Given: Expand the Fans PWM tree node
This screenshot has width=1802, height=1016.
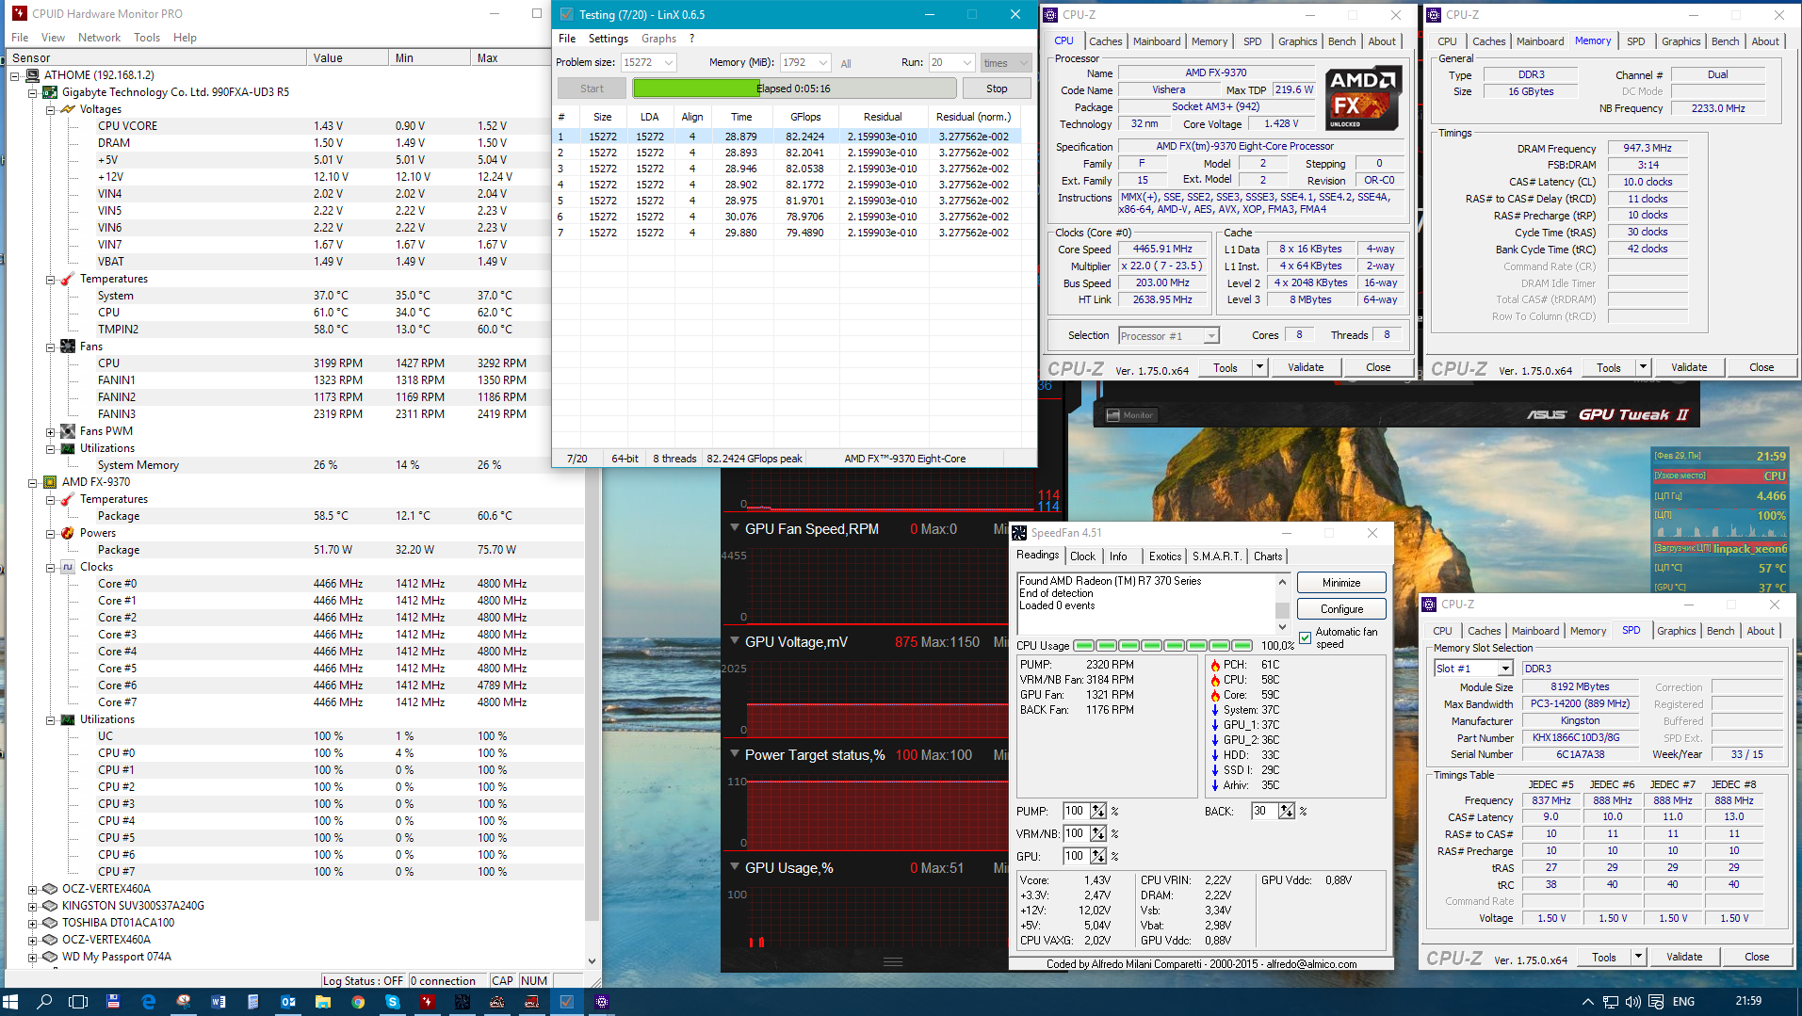Looking at the screenshot, I should coord(50,431).
